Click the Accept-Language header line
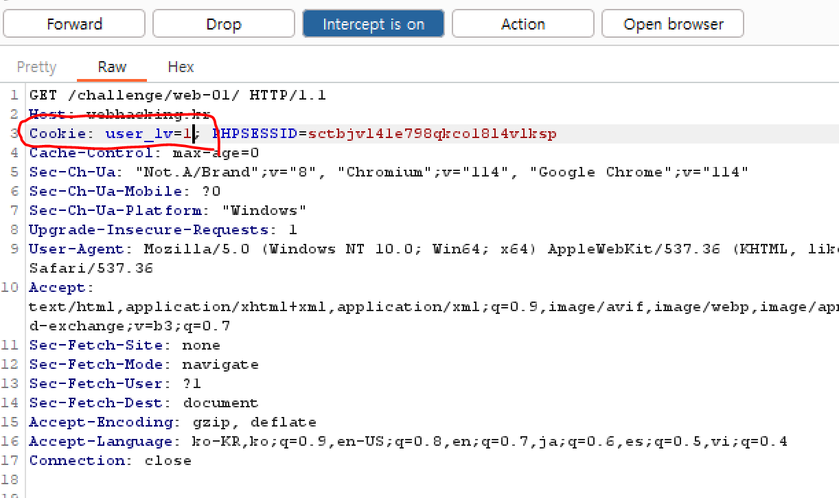The width and height of the screenshot is (839, 498). point(408,441)
